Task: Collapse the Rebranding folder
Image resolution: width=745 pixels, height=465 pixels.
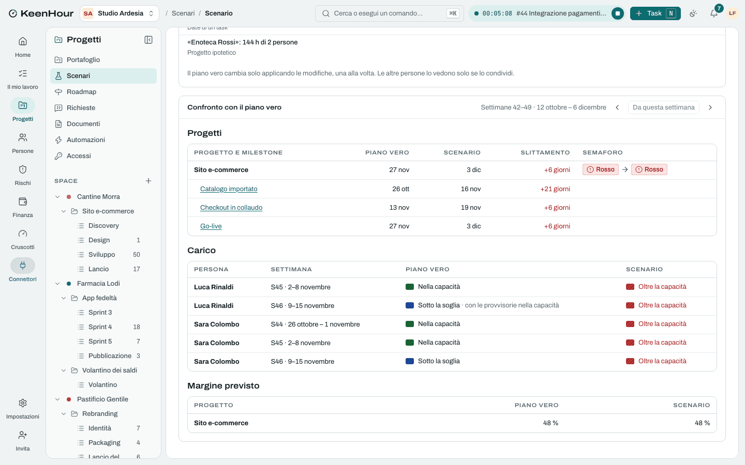Action: 64,414
